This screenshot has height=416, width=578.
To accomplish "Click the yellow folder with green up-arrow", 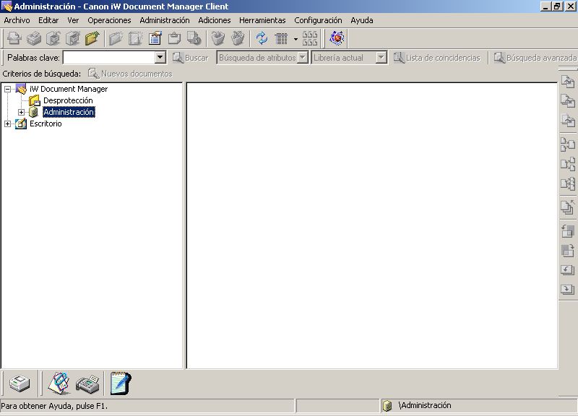I will point(92,38).
